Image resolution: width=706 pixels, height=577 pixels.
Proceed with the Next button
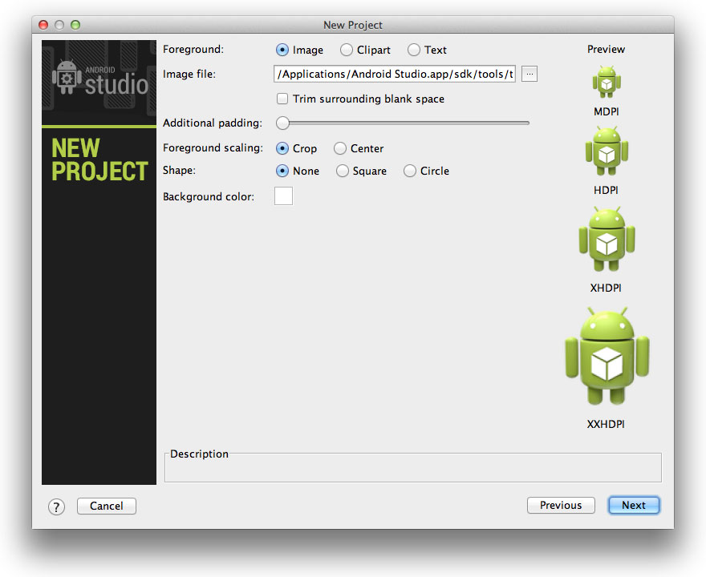pos(634,505)
